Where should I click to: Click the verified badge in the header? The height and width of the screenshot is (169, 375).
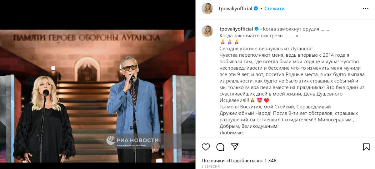(x=256, y=9)
